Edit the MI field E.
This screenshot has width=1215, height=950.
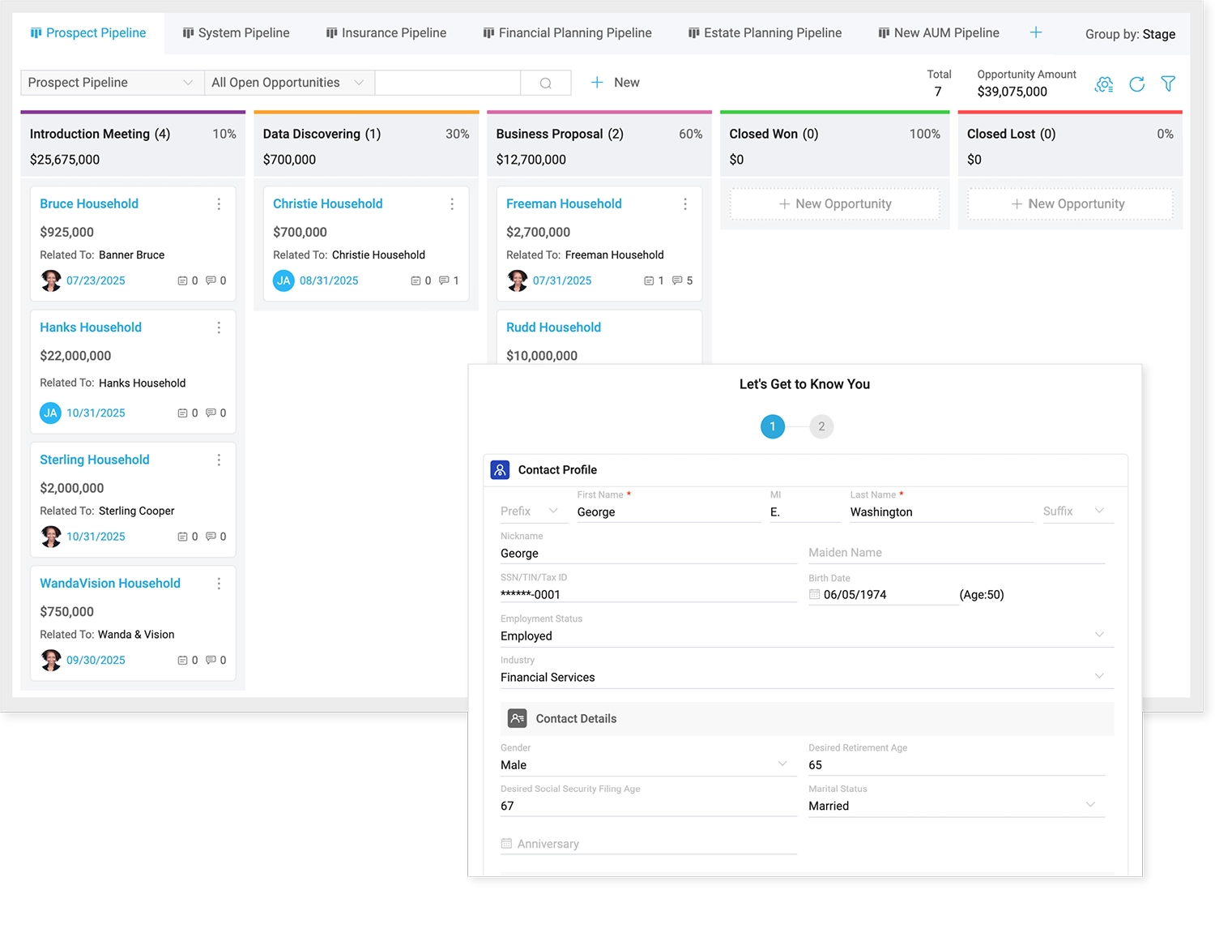click(x=805, y=511)
